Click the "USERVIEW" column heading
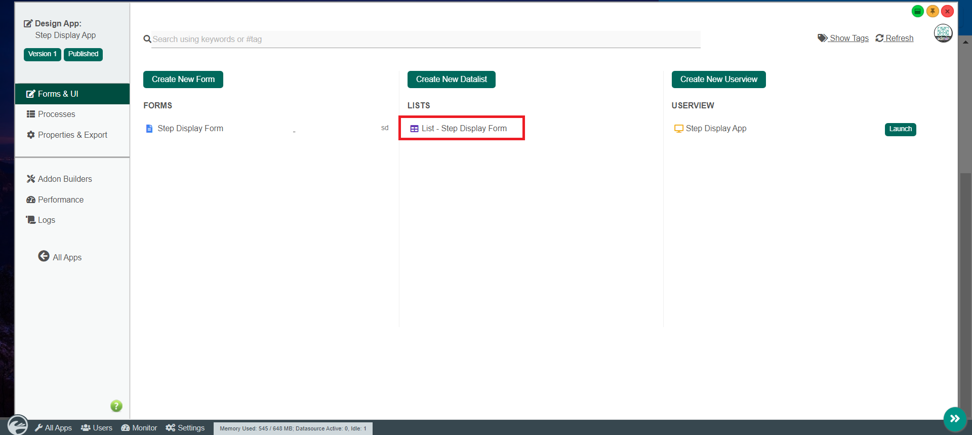Viewport: 972px width, 435px height. coord(693,105)
